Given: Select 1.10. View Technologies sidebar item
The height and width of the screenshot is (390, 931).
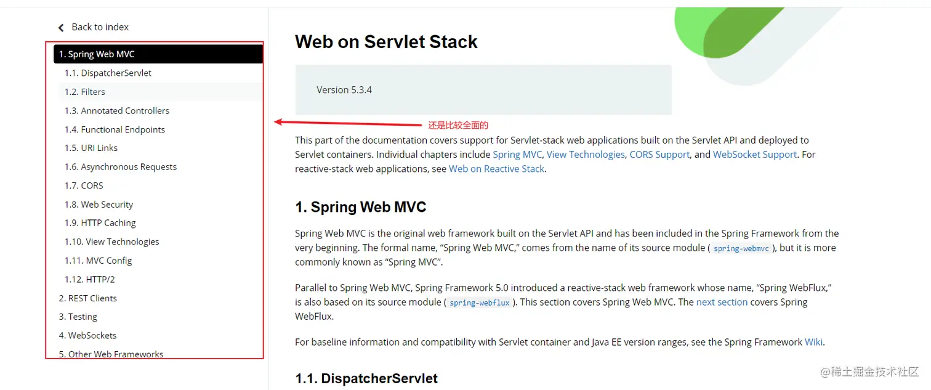Looking at the screenshot, I should click(112, 242).
